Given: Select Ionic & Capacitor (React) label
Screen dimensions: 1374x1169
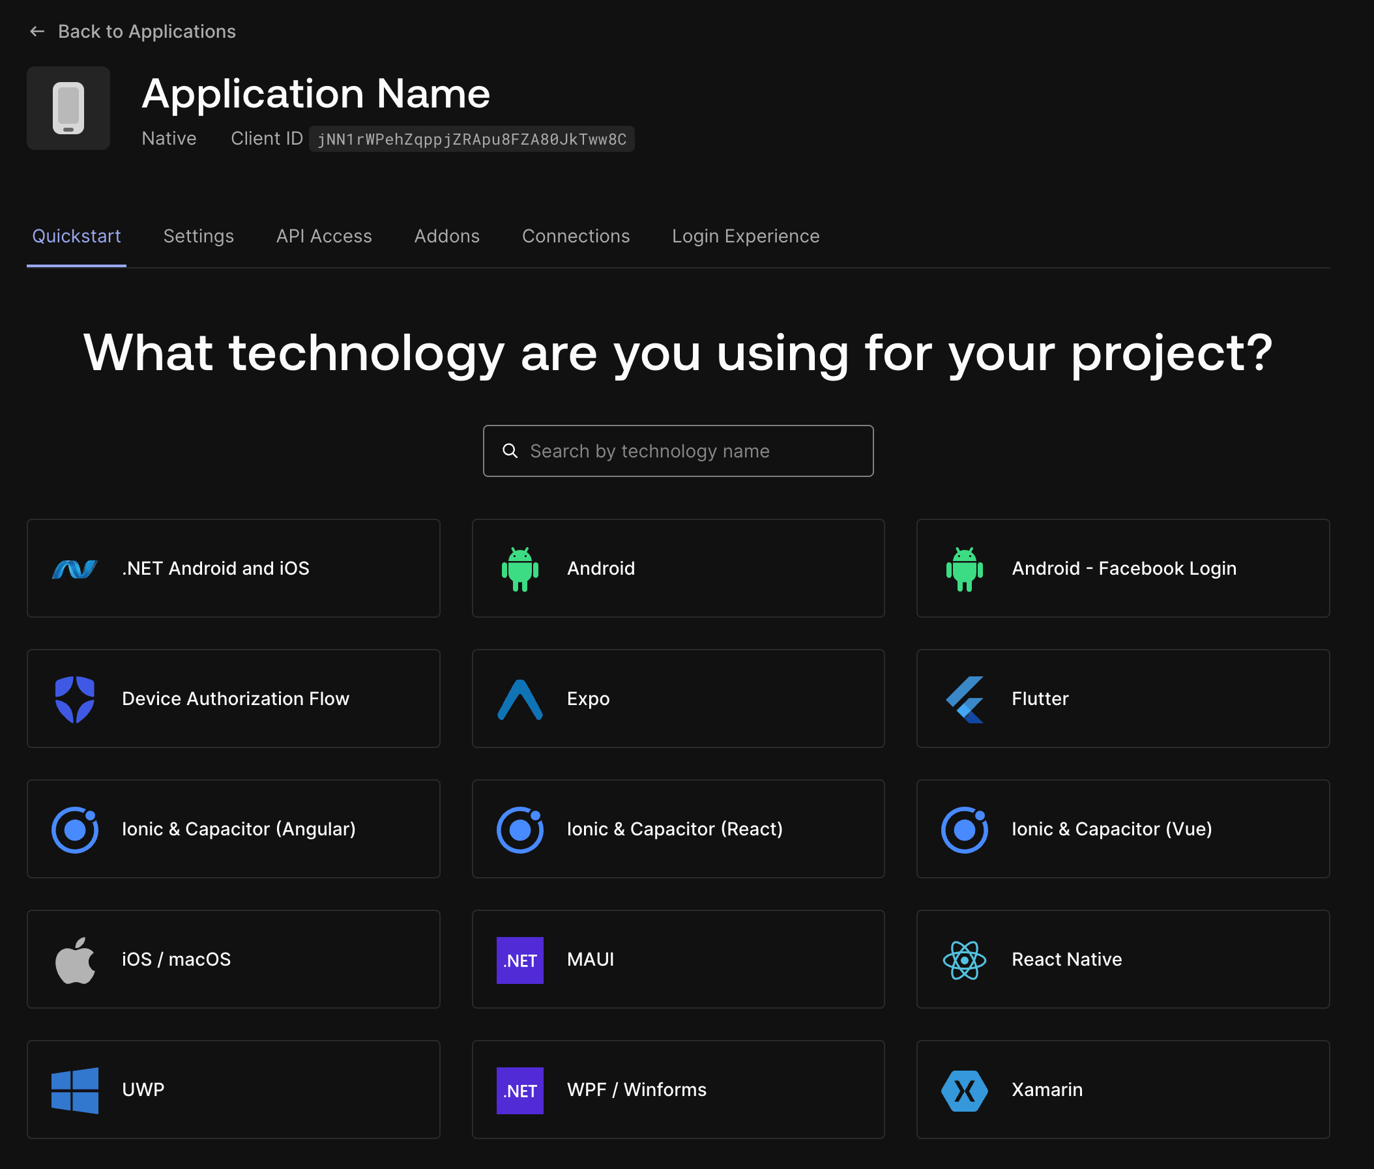Looking at the screenshot, I should coord(675,830).
